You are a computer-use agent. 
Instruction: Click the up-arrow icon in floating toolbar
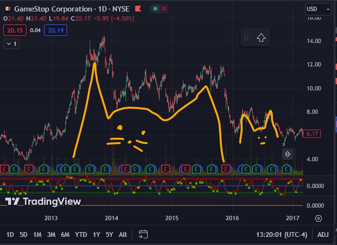pyautogui.click(x=261, y=38)
